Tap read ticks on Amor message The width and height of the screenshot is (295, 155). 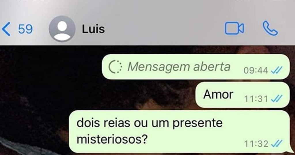coord(276,99)
